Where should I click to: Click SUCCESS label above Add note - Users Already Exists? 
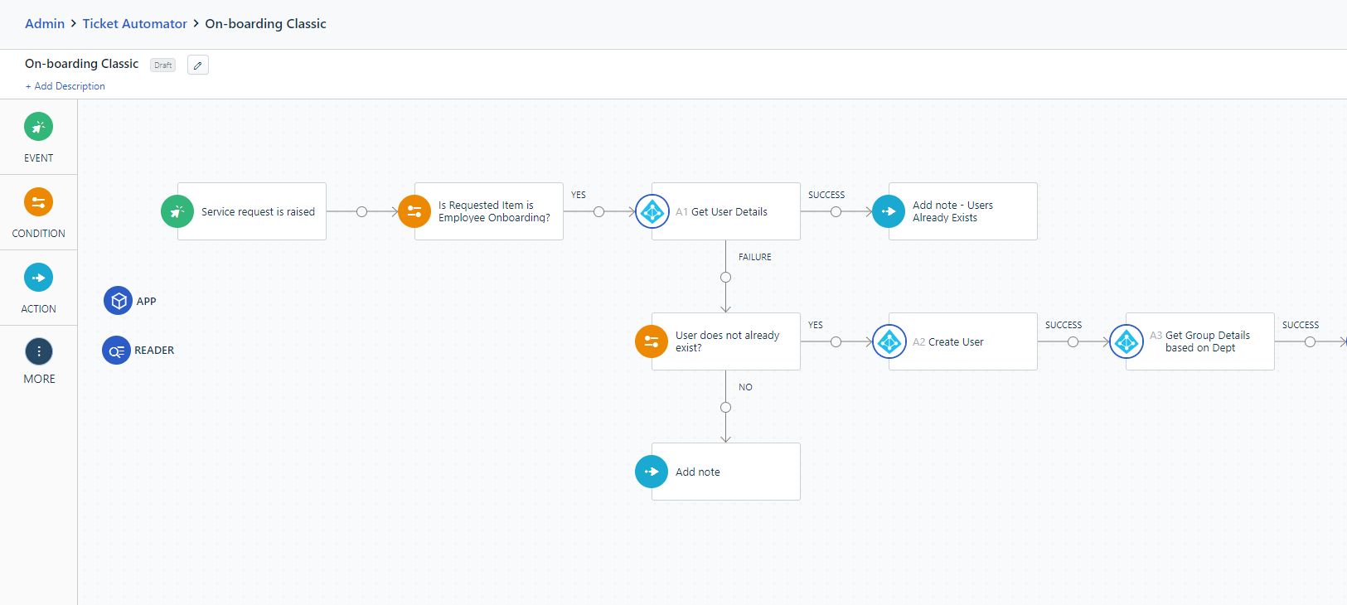[826, 196]
